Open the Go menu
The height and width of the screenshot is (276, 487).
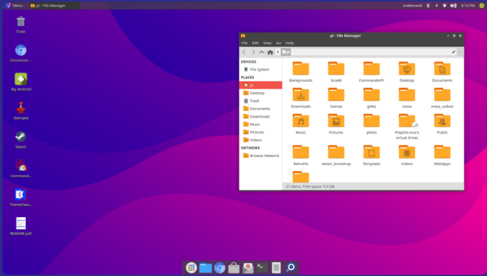(x=279, y=43)
